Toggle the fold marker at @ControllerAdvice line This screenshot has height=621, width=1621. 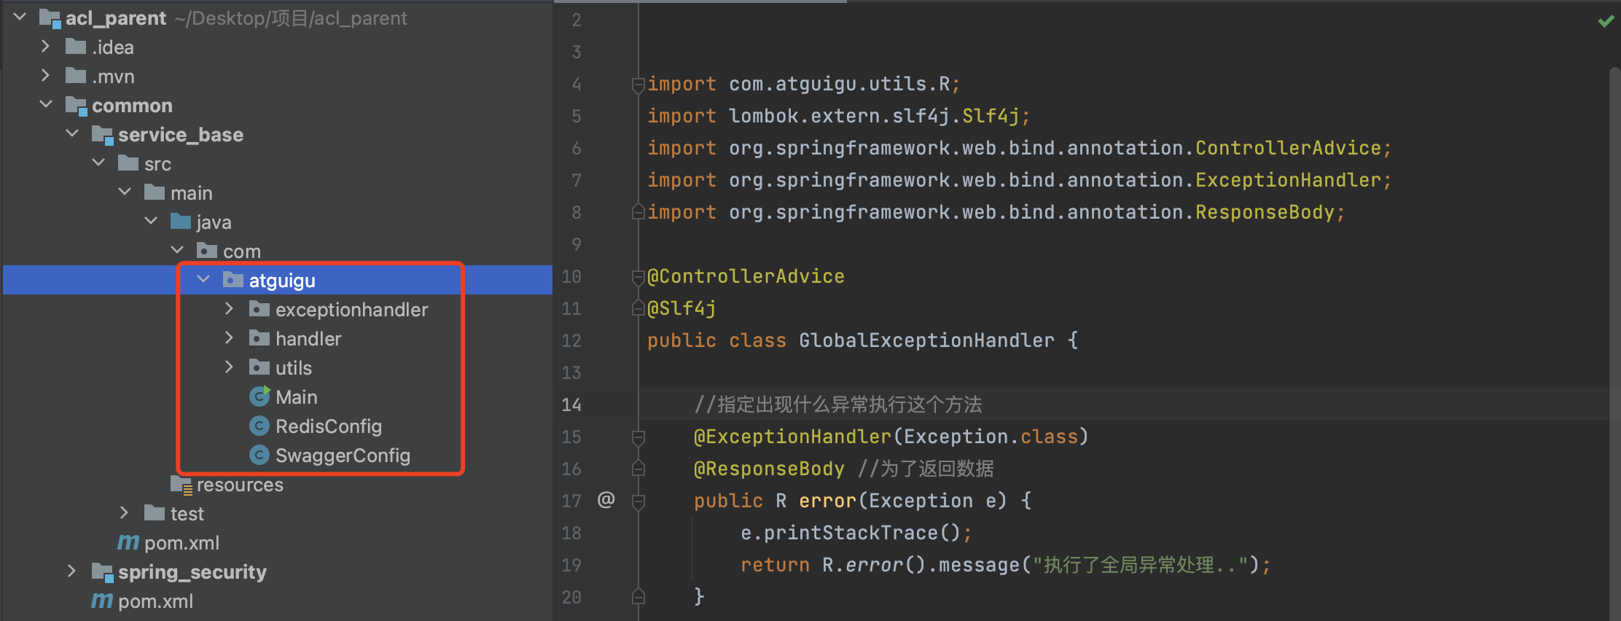[638, 277]
